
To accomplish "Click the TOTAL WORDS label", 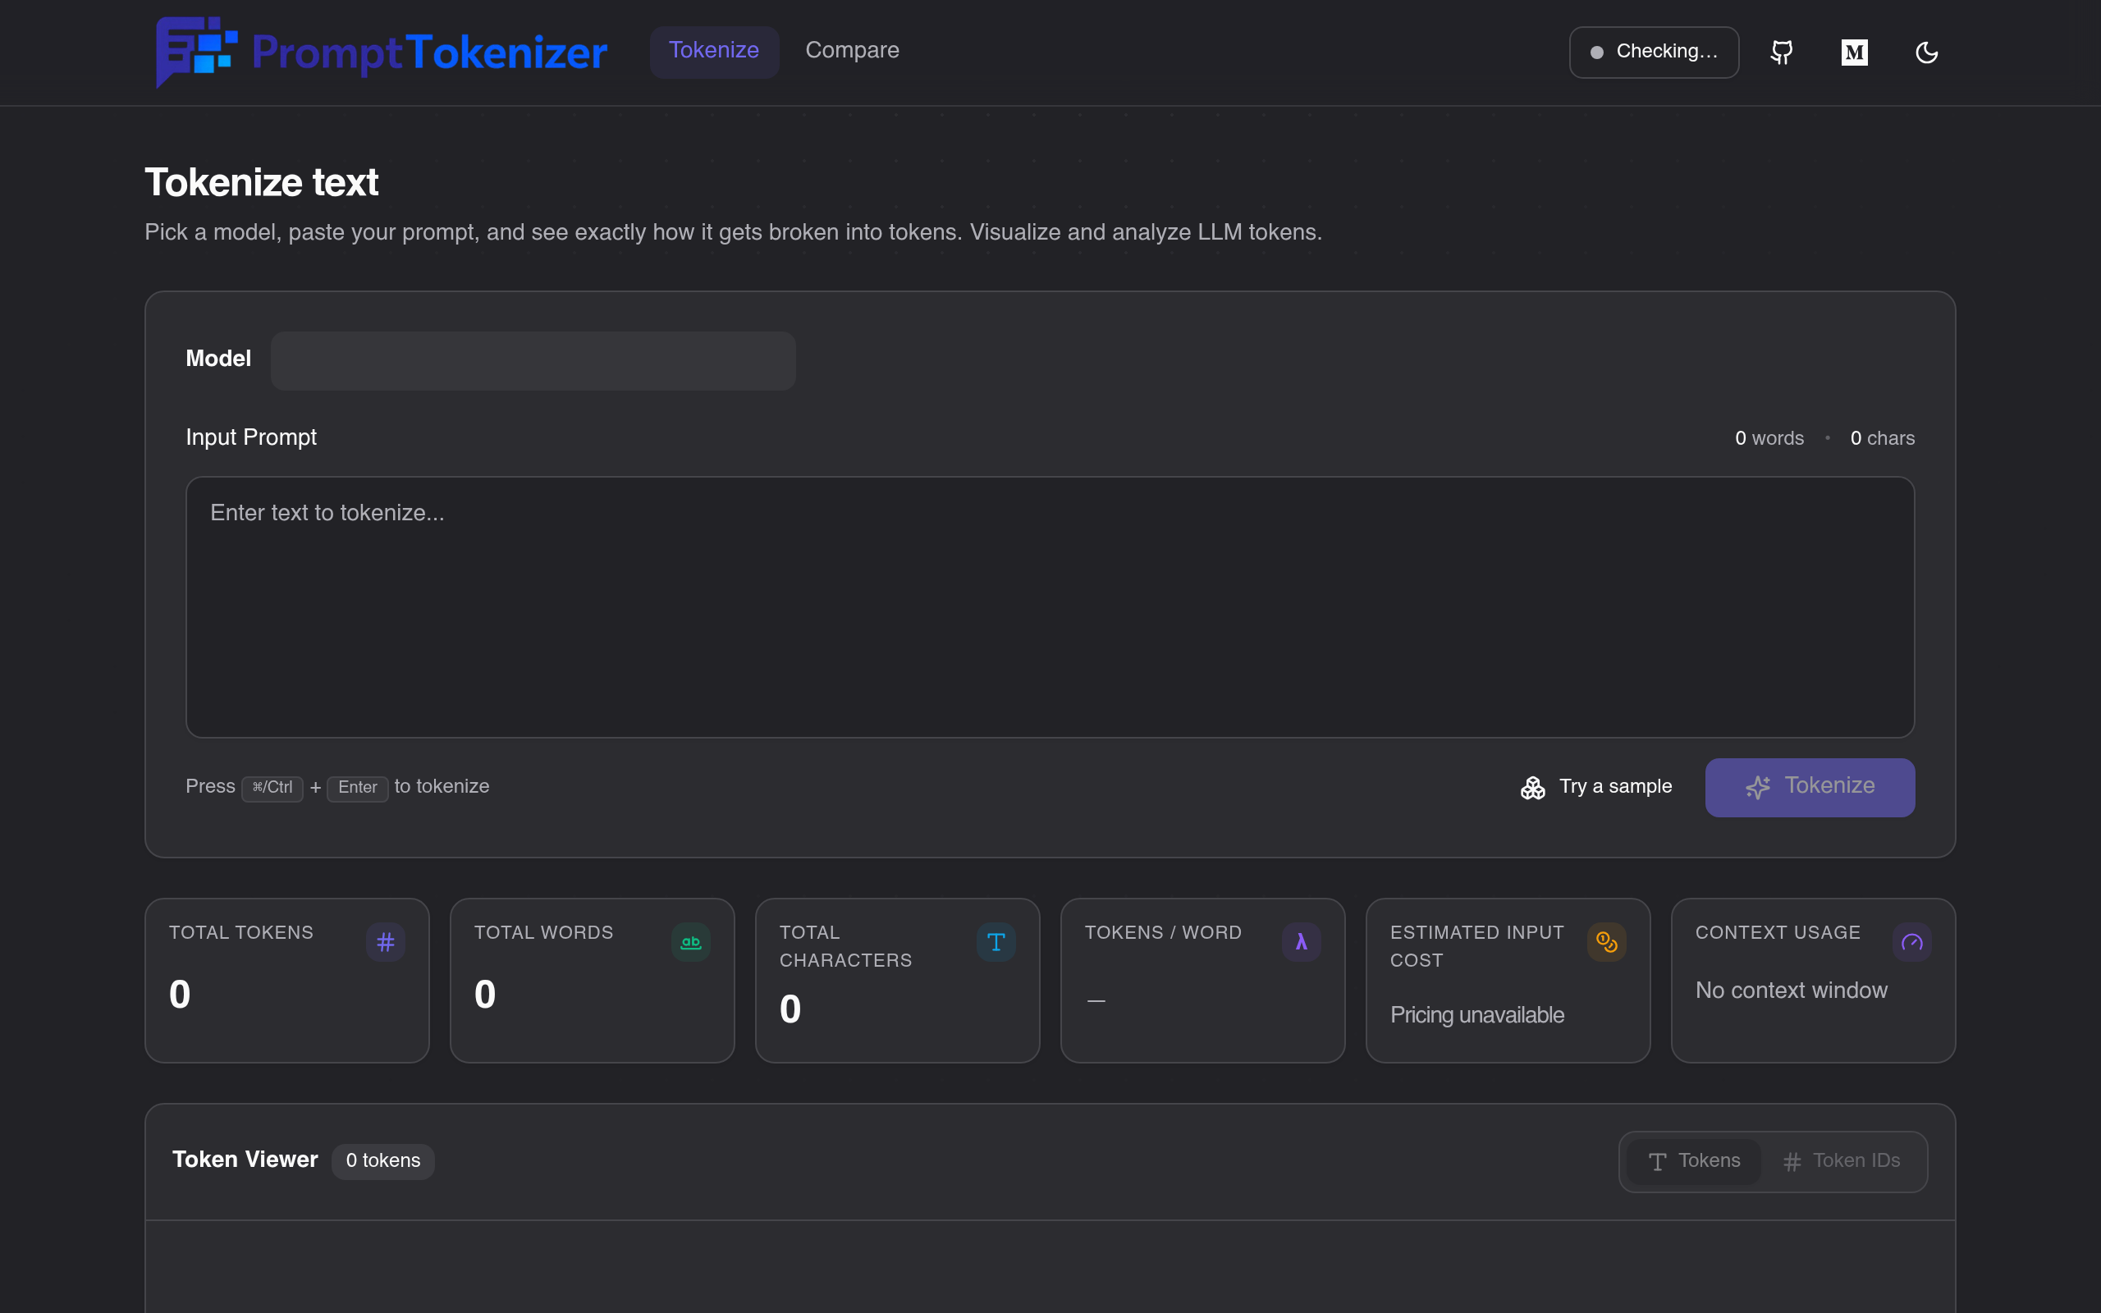I will pos(543,933).
